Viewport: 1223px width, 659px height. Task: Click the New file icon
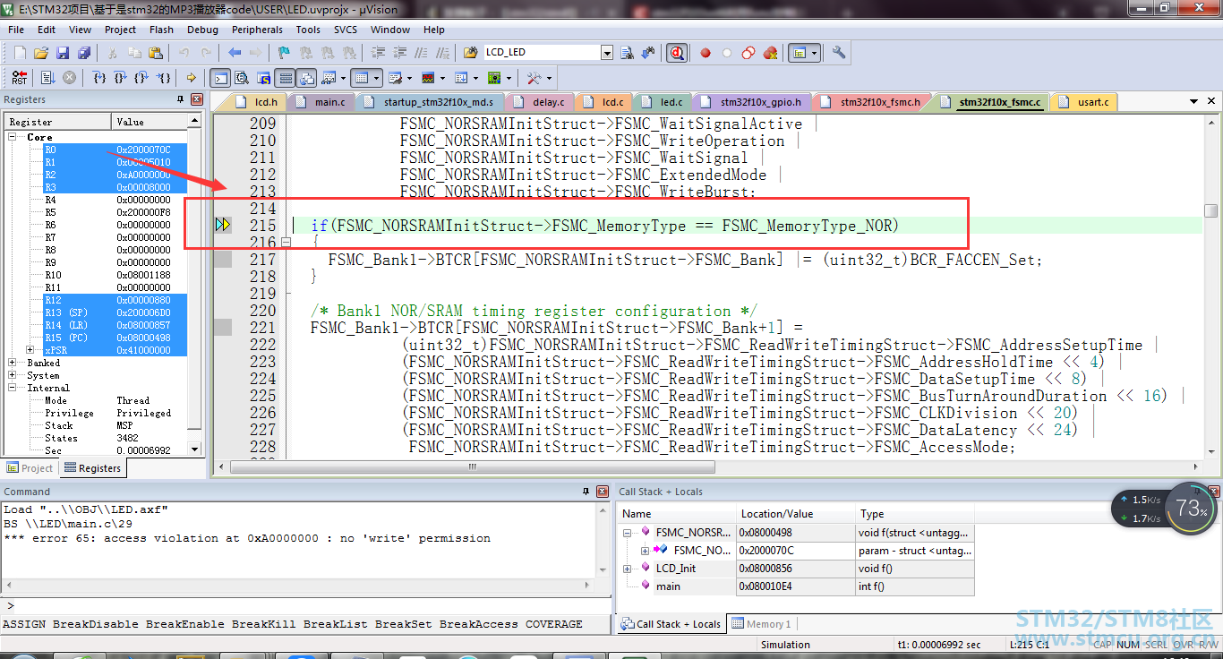(20, 53)
